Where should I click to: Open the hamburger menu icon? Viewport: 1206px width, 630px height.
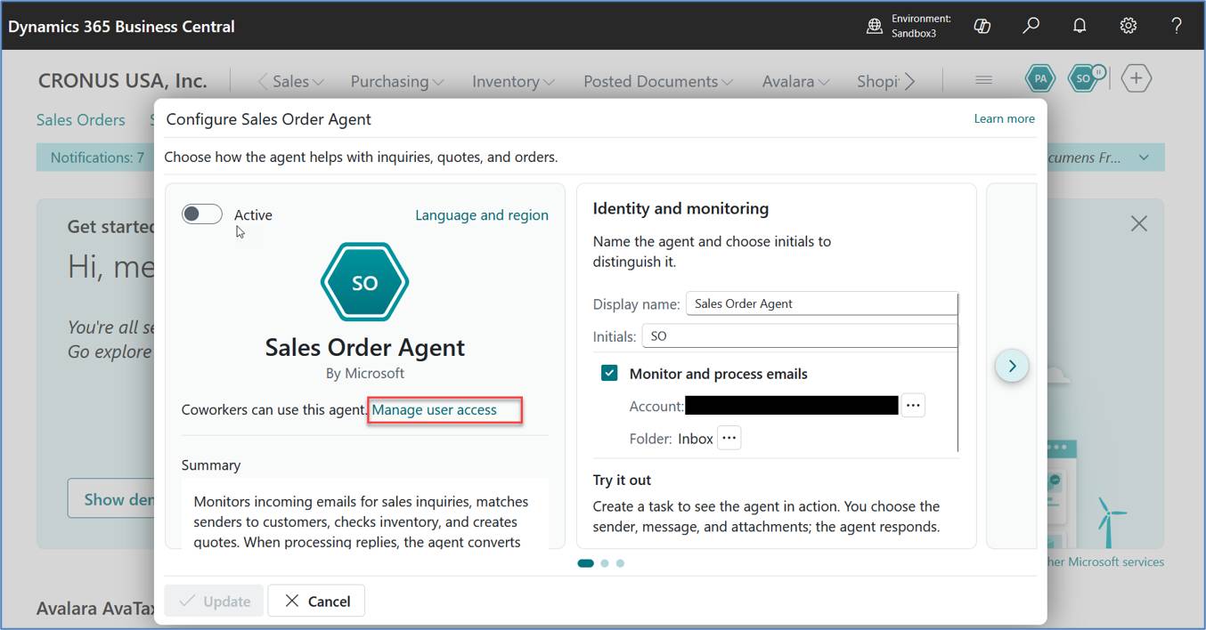click(983, 80)
